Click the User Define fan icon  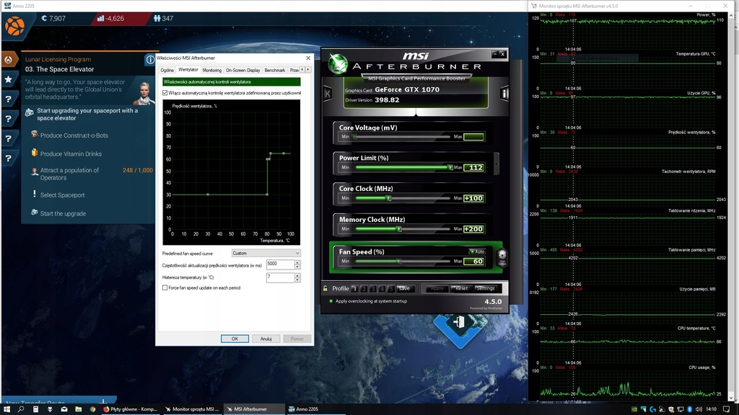502,257
